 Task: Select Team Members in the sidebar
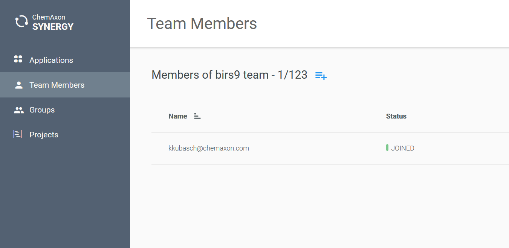coord(57,85)
